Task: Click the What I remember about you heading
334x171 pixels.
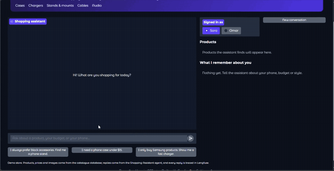Action: [x=225, y=63]
